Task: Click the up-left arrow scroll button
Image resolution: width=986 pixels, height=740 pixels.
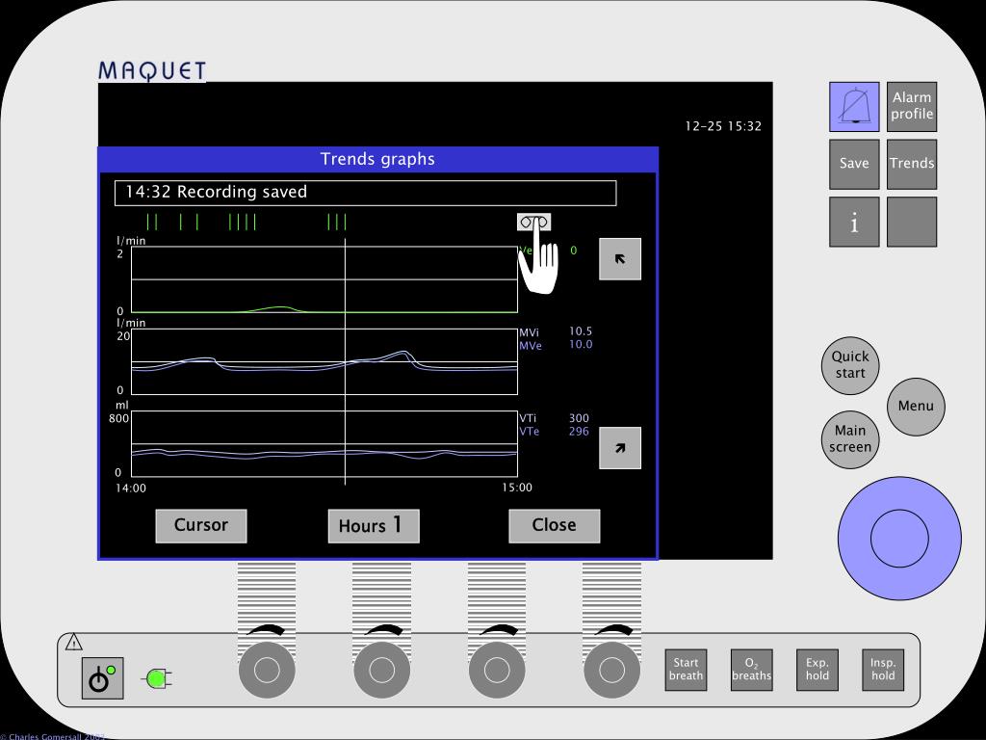Action: 620,258
